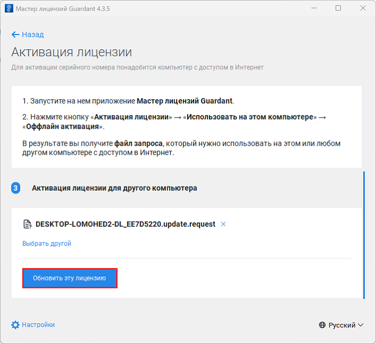This screenshot has width=376, height=344.
Task: Click the settings gear icon
Action: (x=15, y=325)
